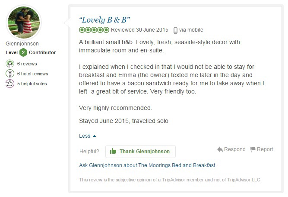Click the five-bubble rating indicator
This screenshot has width=288, height=197.
[94, 30]
